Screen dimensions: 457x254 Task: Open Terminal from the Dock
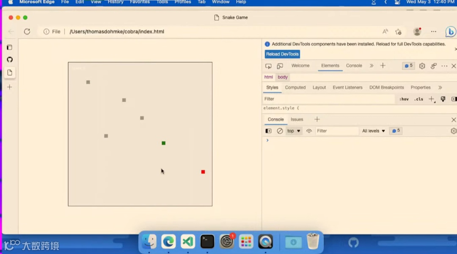coord(207,241)
